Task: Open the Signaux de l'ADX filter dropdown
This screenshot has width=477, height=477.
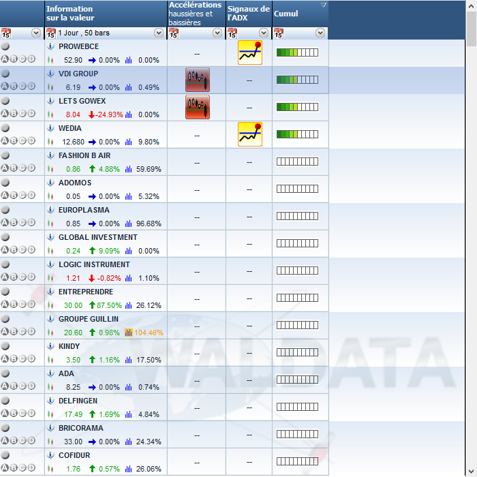Action: [264, 33]
